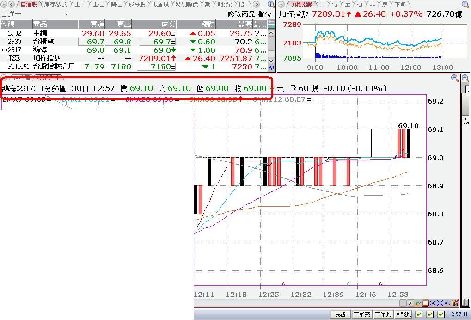Open the round dropdown button left of 自選股 tab

click(x=4, y=4)
